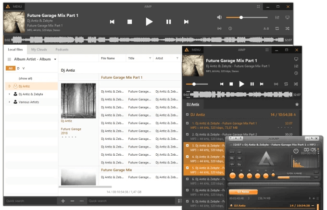Open Title column filter dropdown

[x=150, y=58]
